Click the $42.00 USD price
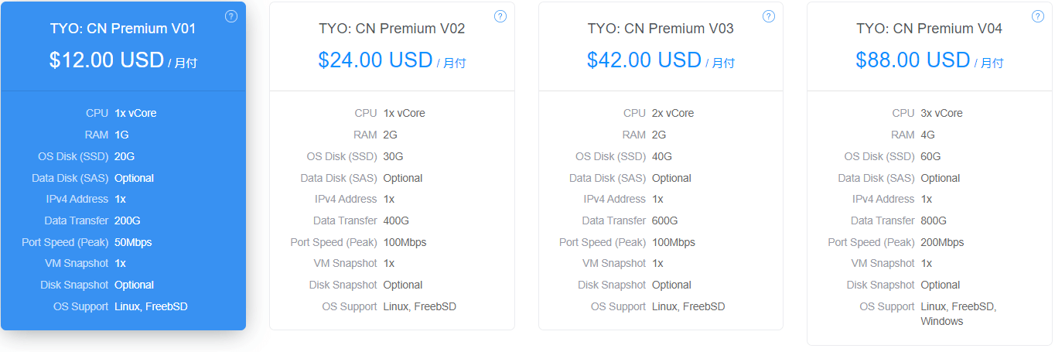 pyautogui.click(x=644, y=60)
